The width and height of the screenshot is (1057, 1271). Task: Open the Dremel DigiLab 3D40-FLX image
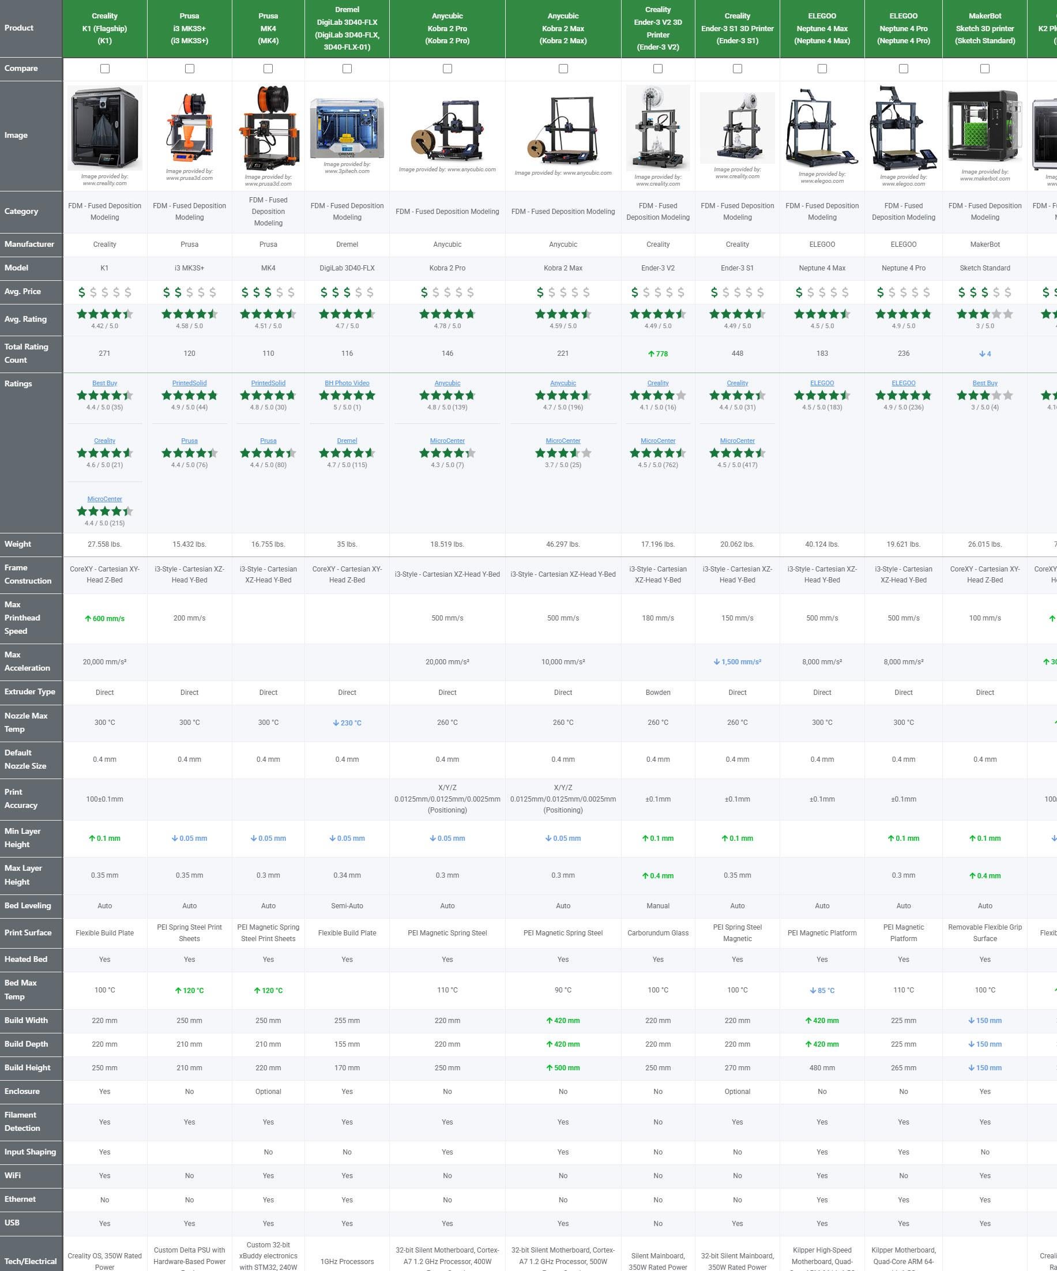347,128
